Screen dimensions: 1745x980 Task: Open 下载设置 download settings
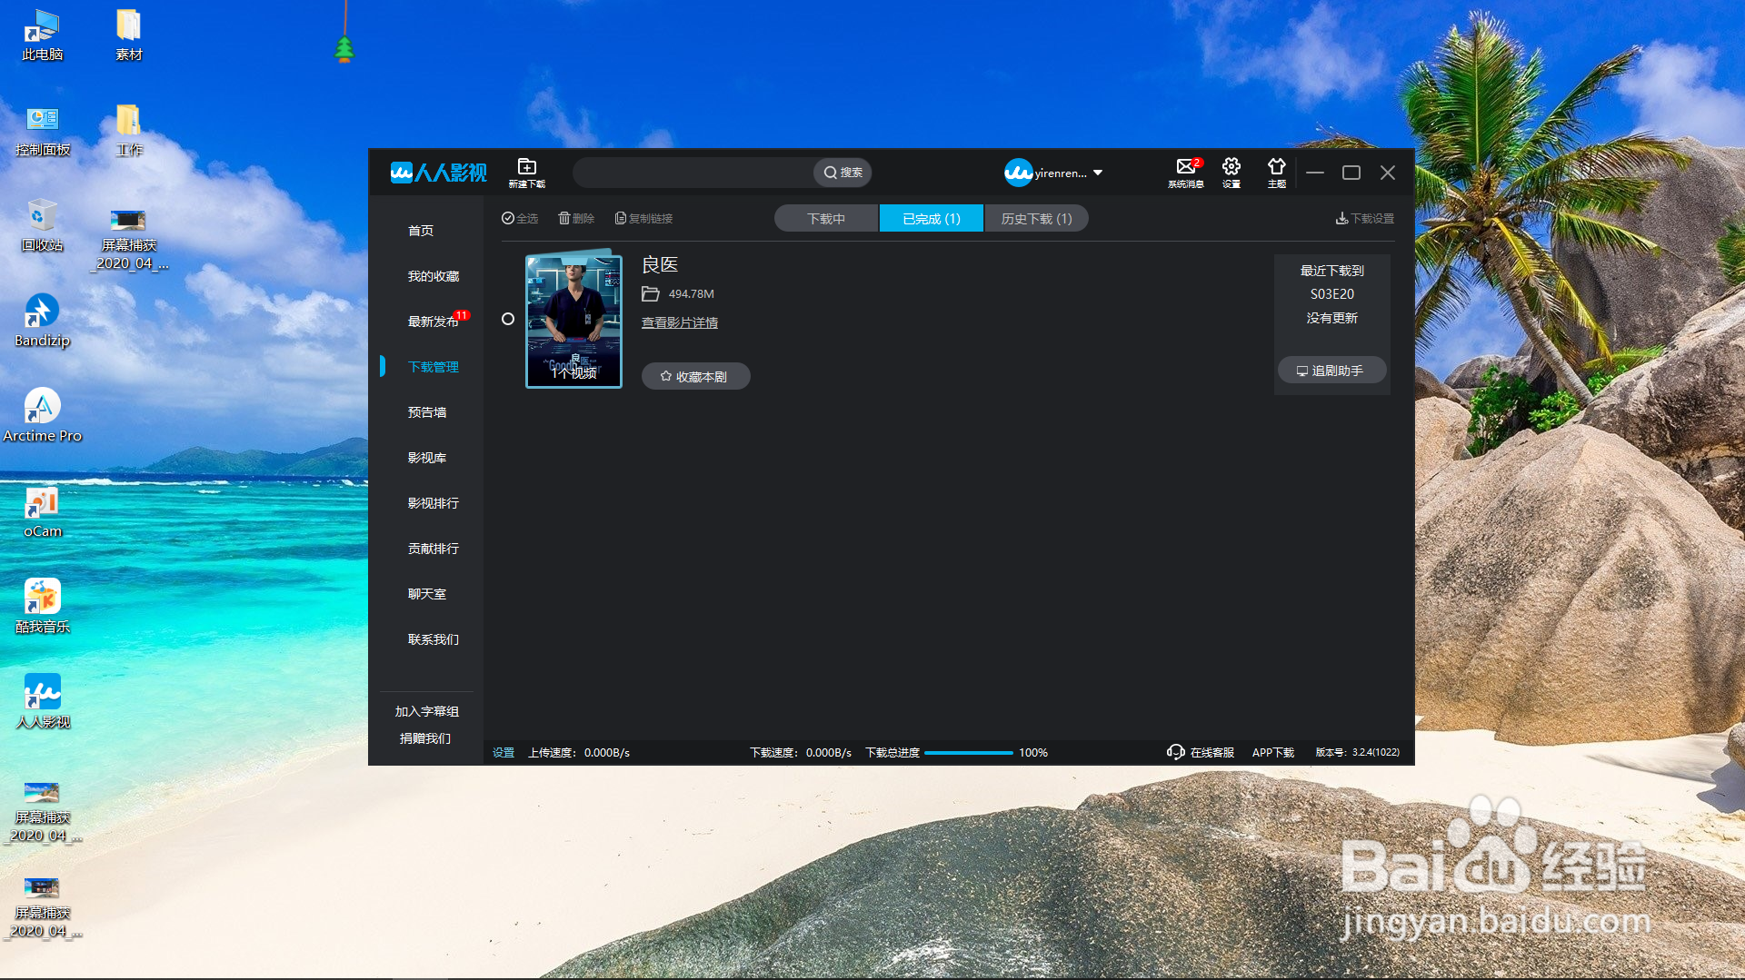click(1365, 218)
